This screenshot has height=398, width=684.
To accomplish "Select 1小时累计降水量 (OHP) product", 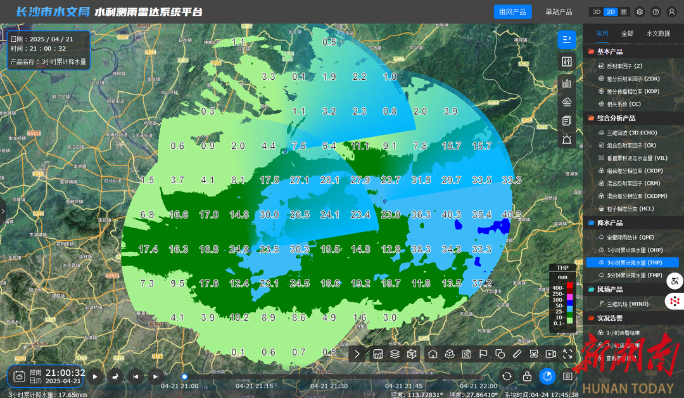I will click(634, 250).
